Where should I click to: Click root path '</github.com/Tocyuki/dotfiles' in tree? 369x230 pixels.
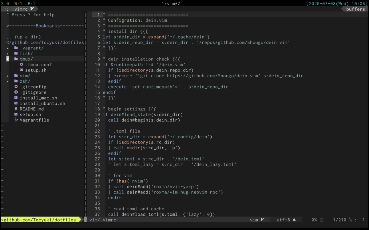tap(45, 43)
